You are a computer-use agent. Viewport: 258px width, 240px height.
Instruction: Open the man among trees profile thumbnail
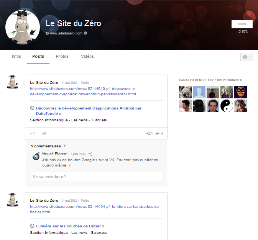coord(227,92)
